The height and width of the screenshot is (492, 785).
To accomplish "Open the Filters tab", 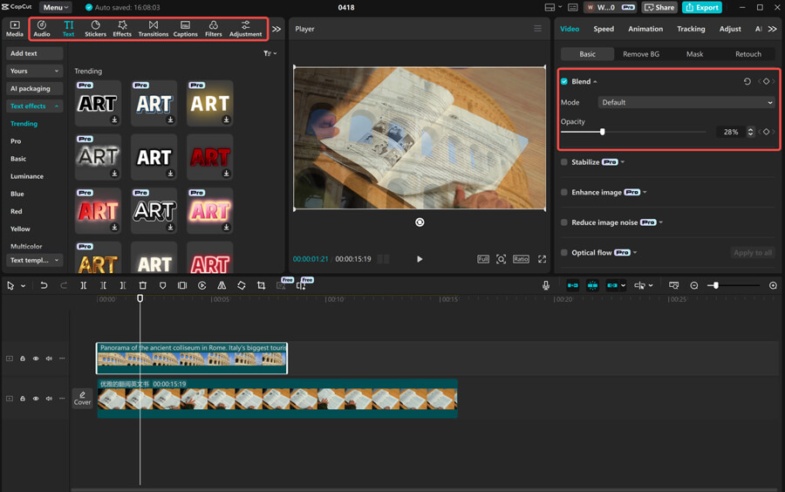I will [x=214, y=29].
